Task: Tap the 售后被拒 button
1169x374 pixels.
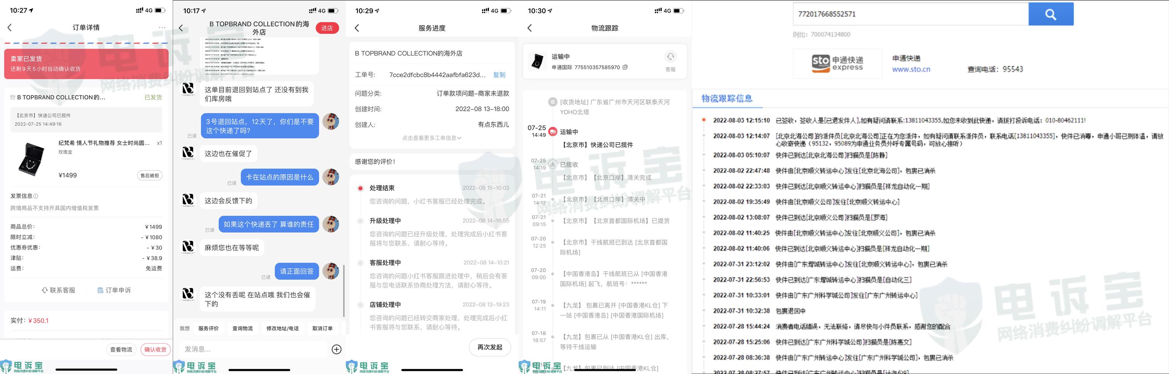Action: click(149, 175)
